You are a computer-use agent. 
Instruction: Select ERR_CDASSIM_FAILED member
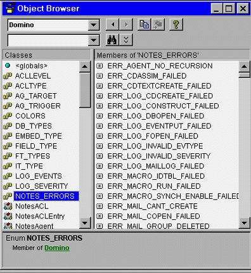coord(147,76)
